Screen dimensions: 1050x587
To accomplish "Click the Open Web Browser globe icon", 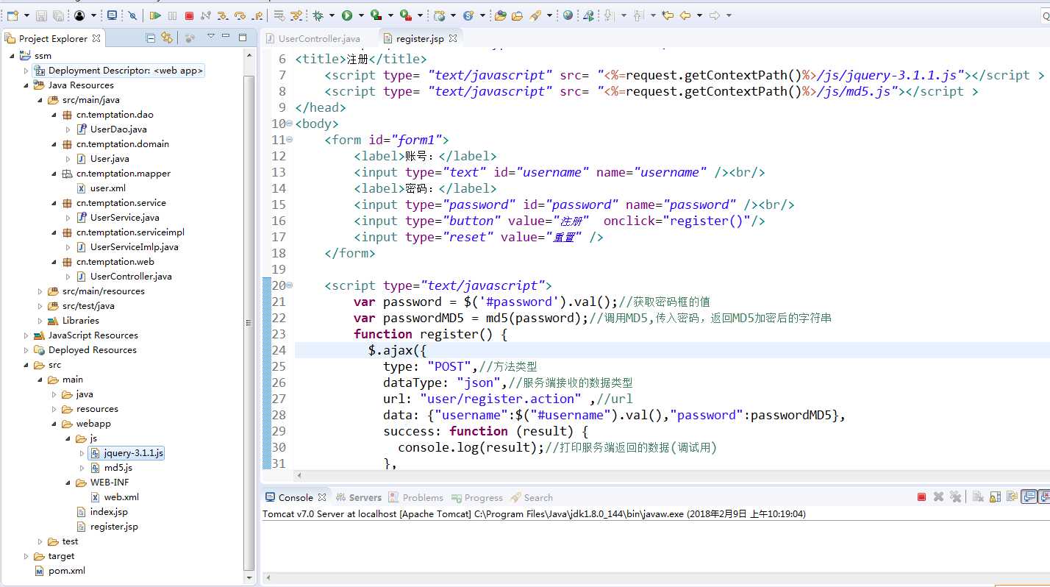I will pos(568,15).
